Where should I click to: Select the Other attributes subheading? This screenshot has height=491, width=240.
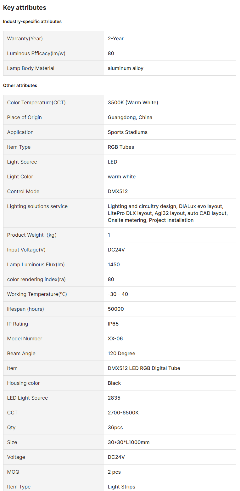pyautogui.click(x=20, y=85)
